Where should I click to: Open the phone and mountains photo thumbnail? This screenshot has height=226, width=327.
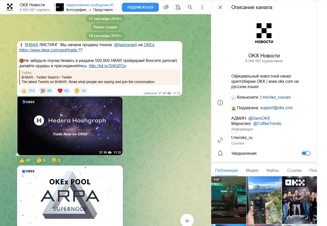click(264, 200)
